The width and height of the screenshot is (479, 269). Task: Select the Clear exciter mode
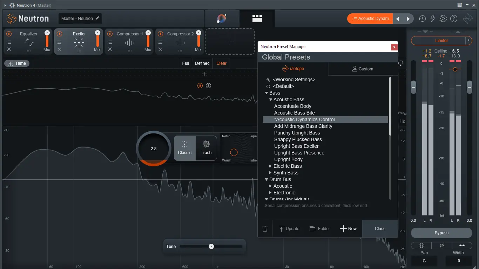click(x=221, y=63)
